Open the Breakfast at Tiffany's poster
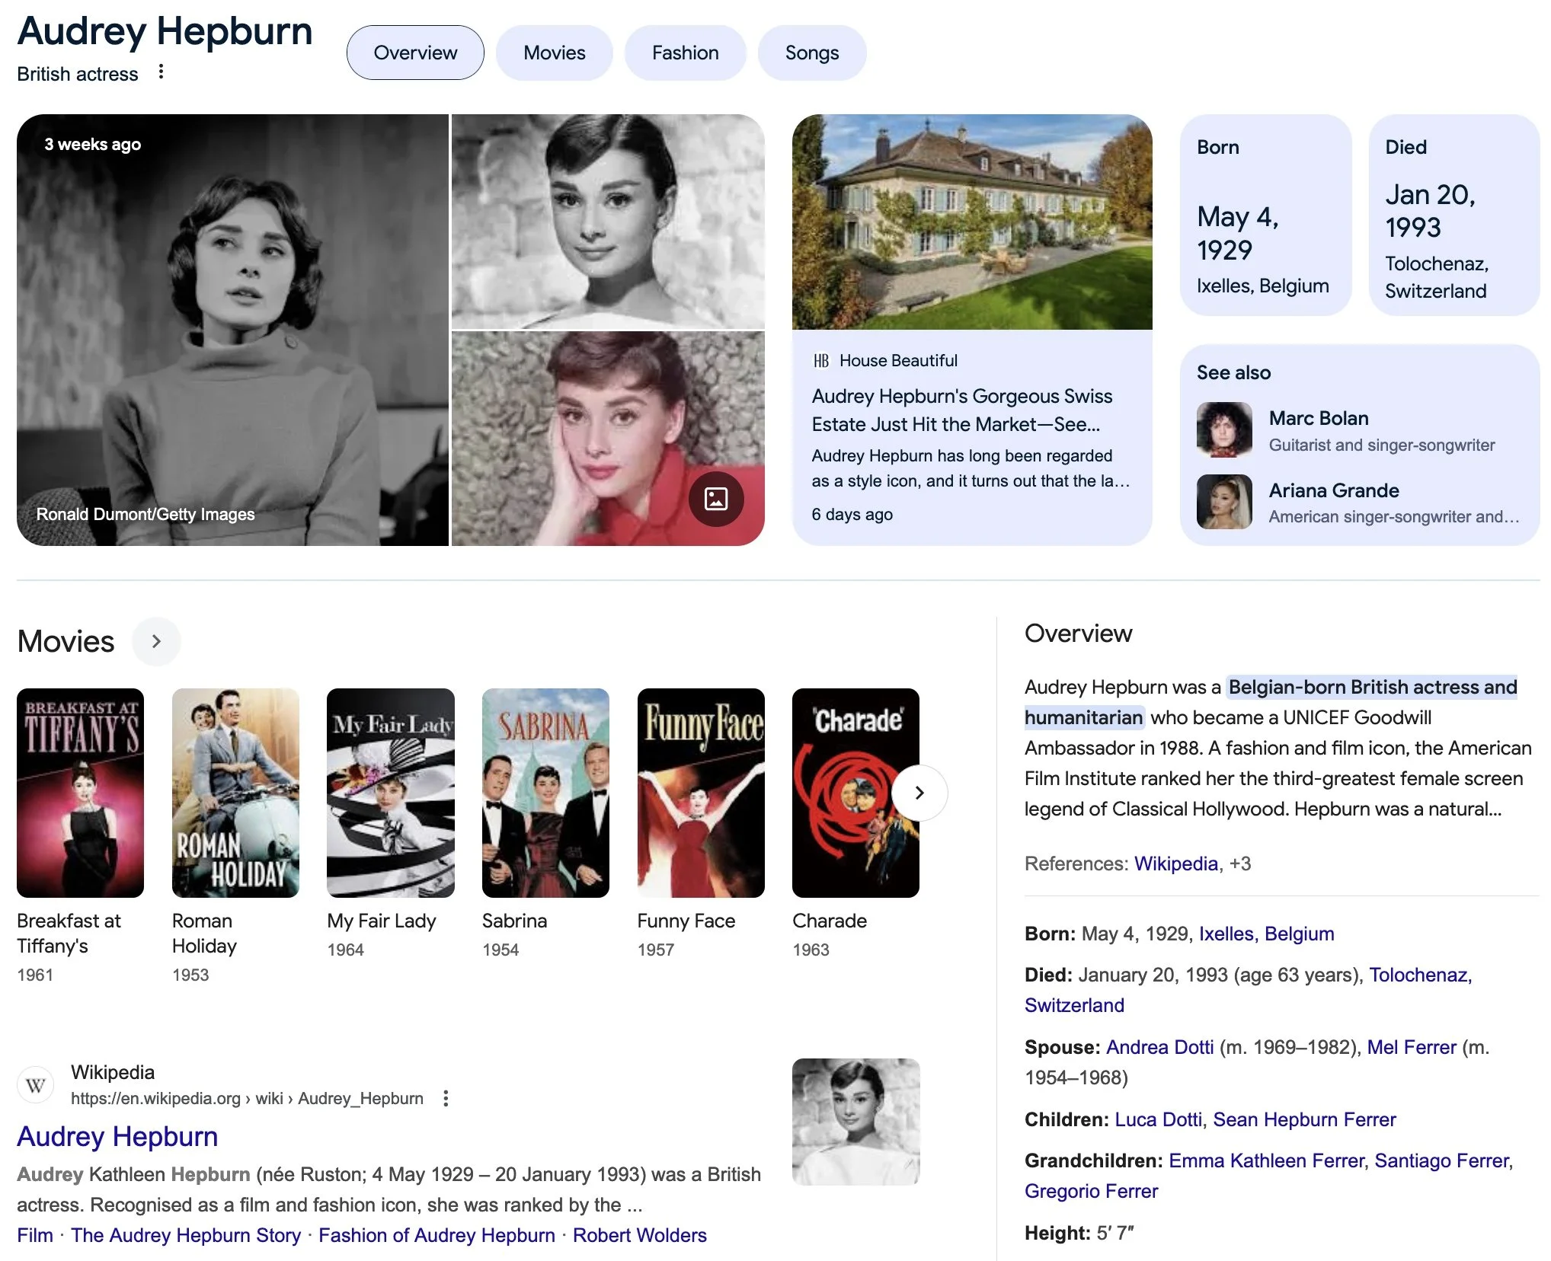This screenshot has height=1261, width=1551. click(80, 793)
